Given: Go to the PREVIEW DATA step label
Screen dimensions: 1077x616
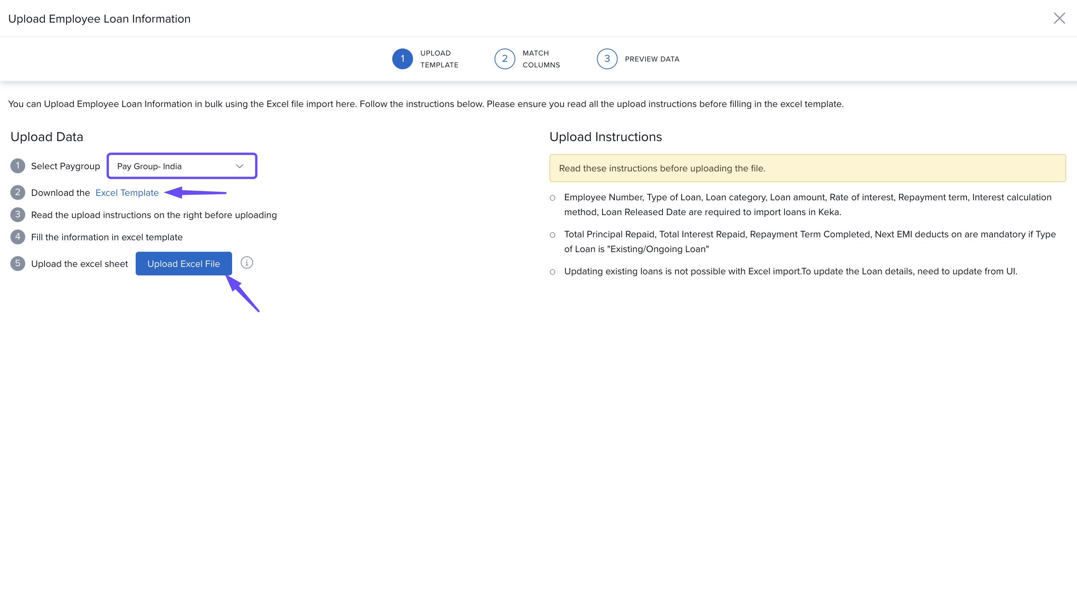Looking at the screenshot, I should pyautogui.click(x=652, y=59).
